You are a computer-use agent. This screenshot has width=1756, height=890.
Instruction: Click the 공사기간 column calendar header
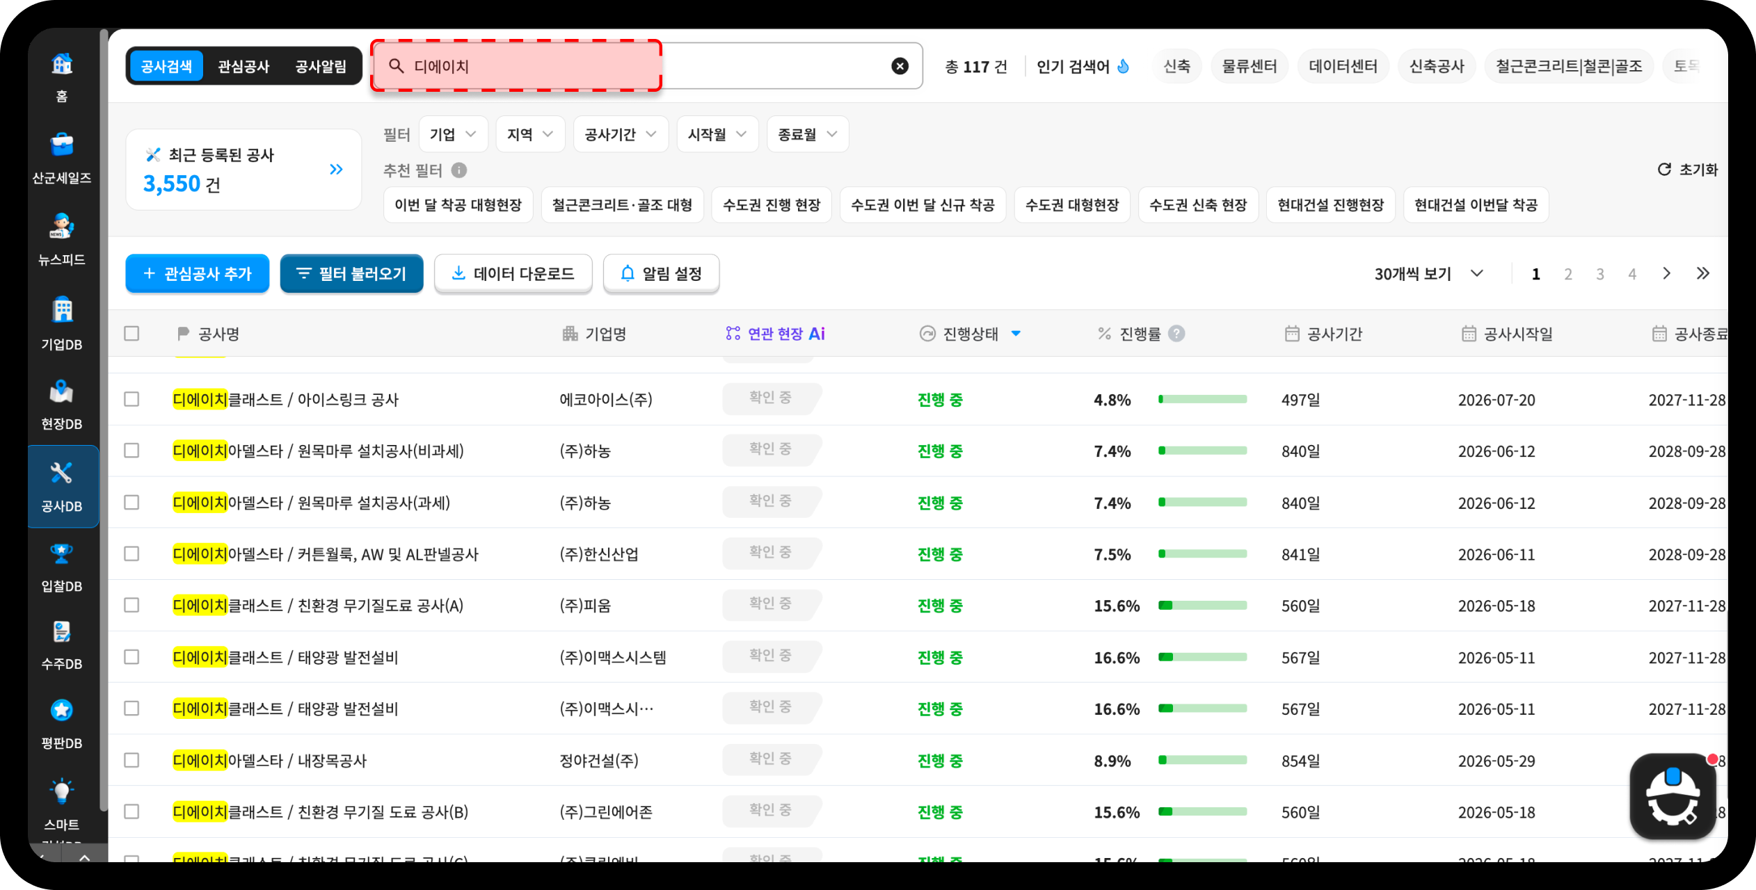[x=1323, y=334]
